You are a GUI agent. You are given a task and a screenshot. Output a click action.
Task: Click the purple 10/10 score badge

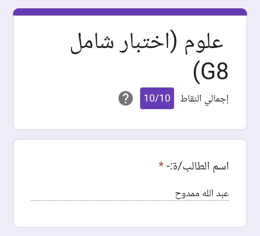pyautogui.click(x=157, y=98)
